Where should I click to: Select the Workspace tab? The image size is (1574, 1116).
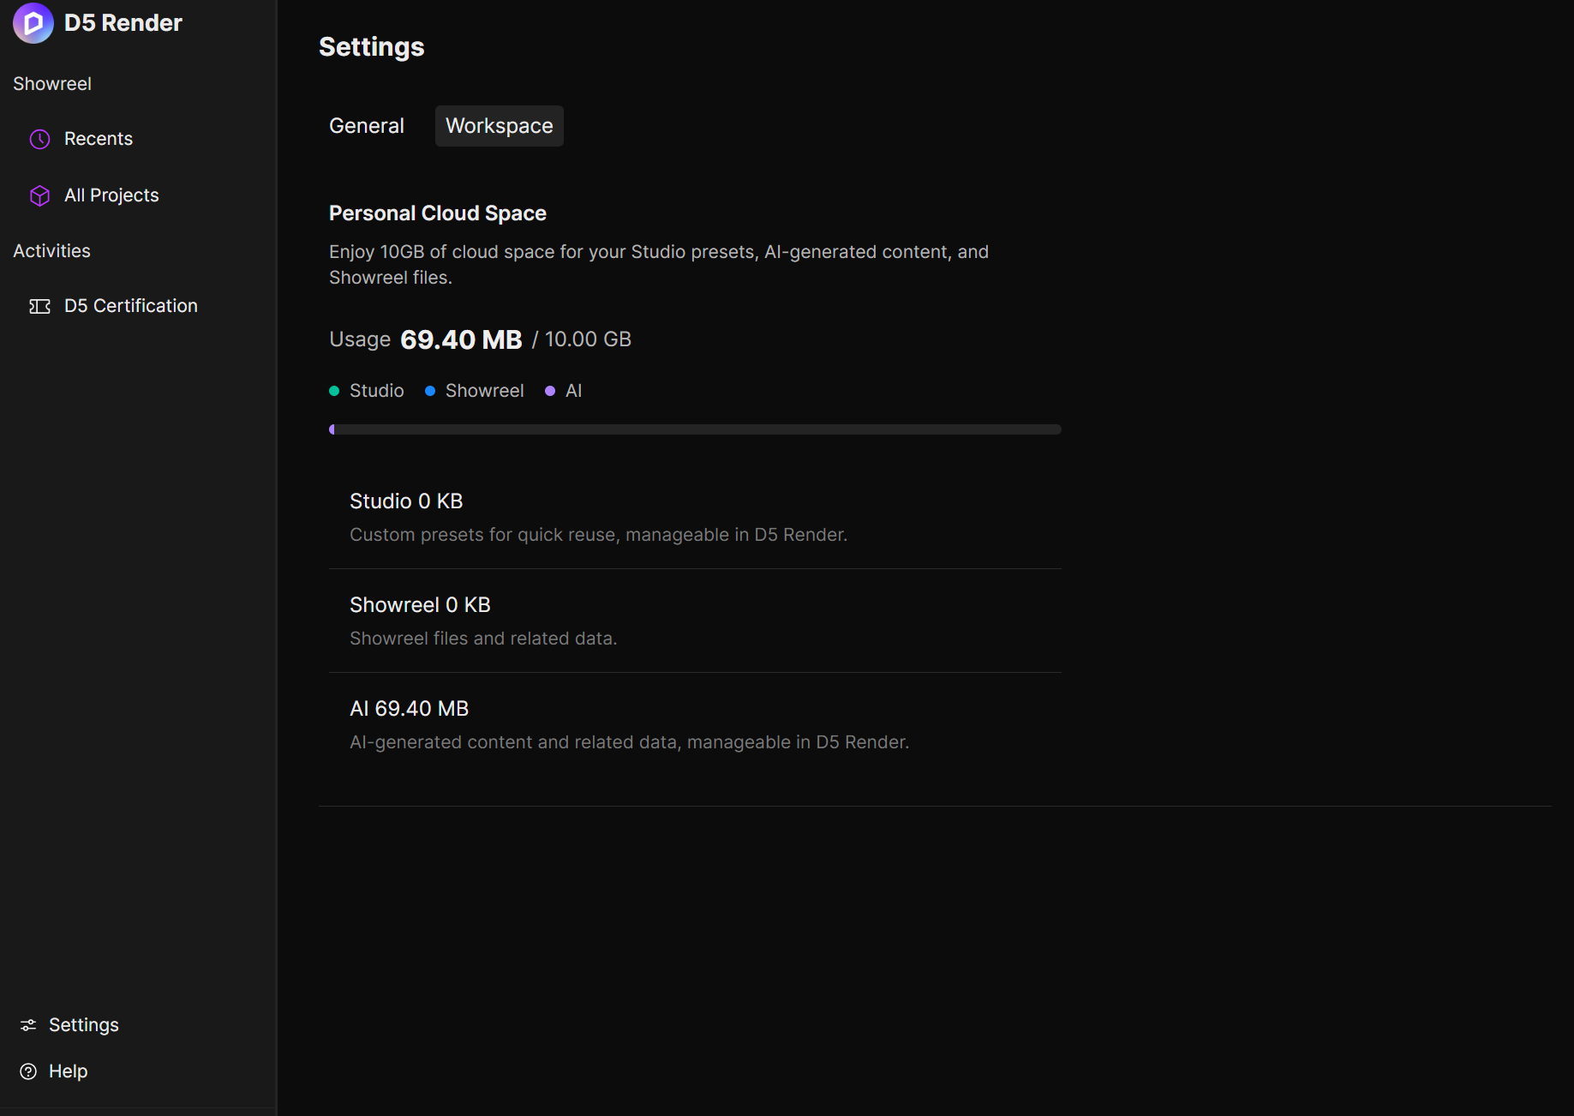pyautogui.click(x=499, y=126)
